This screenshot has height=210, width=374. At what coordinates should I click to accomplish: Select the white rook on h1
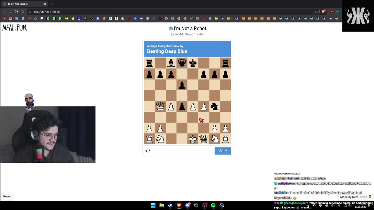(225, 139)
